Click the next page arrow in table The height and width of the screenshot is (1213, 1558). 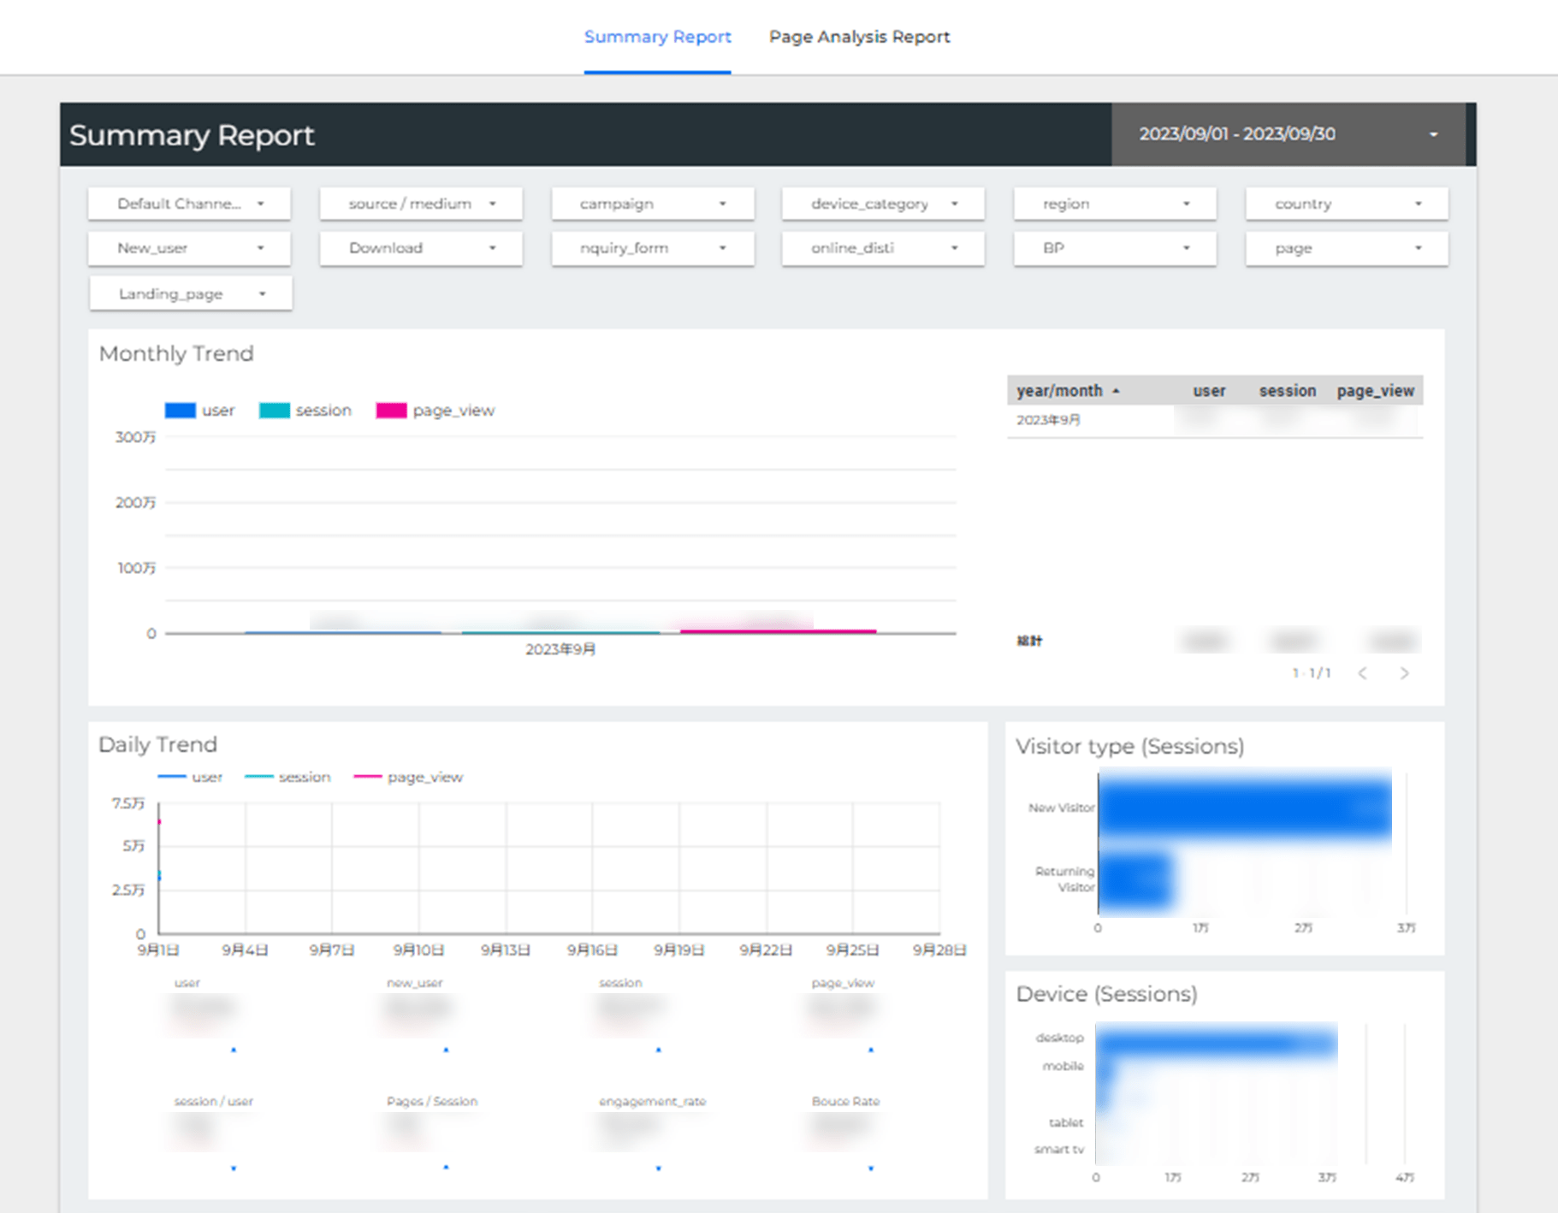coord(1404,673)
